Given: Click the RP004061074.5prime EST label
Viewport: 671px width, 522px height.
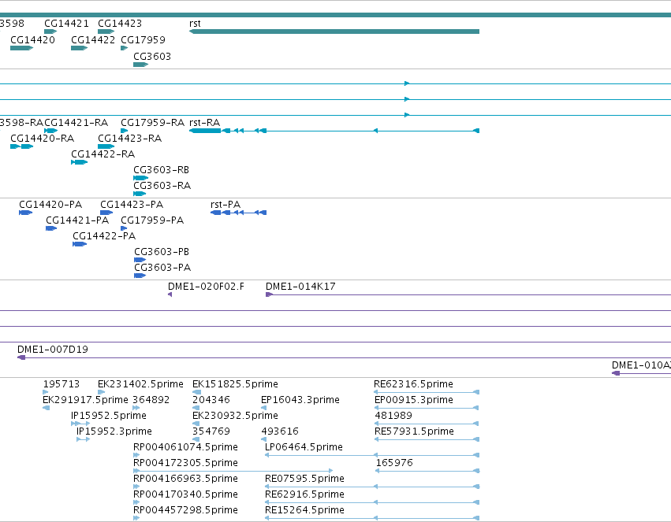Looking at the screenshot, I should [185, 447].
